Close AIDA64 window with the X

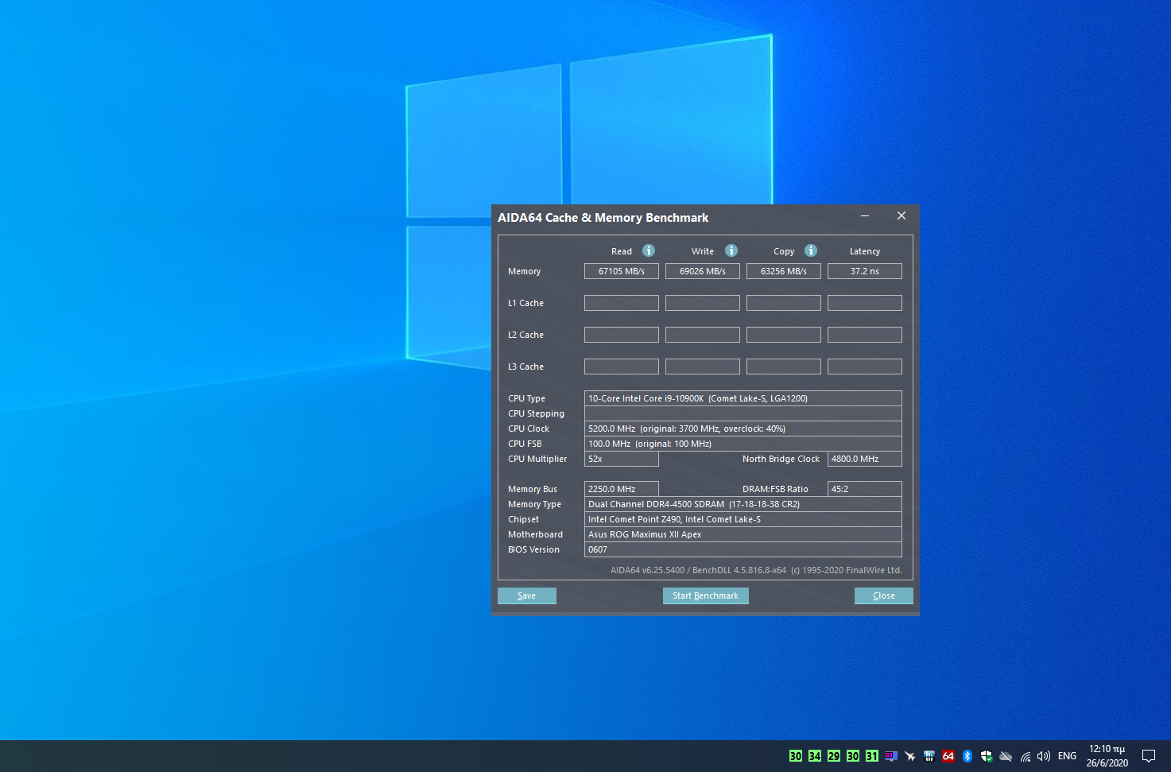pyautogui.click(x=902, y=216)
